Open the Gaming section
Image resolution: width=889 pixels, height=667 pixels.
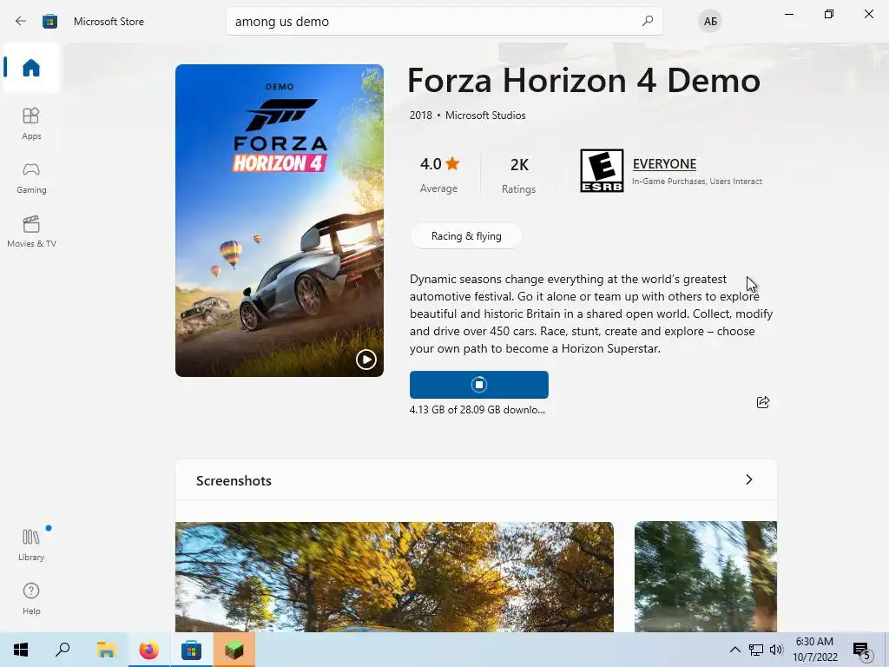31,177
